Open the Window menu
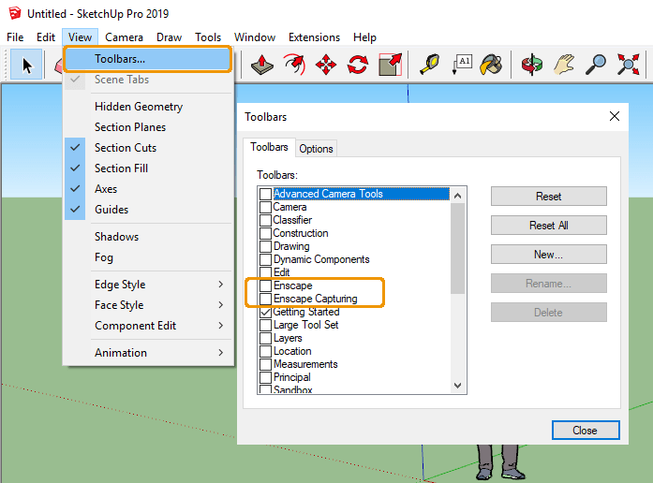 (255, 37)
